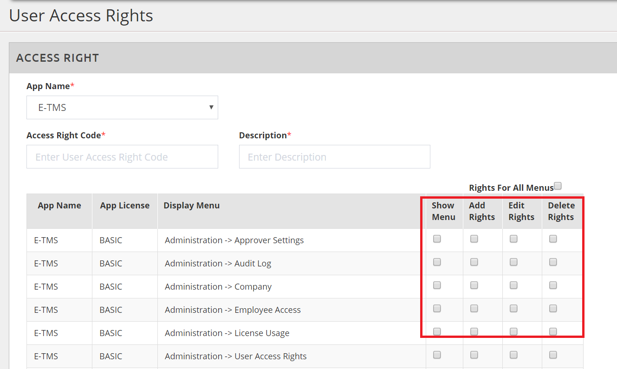The height and width of the screenshot is (369, 617).
Task: Tick Add Rights for Audit Log row
Action: [474, 262]
